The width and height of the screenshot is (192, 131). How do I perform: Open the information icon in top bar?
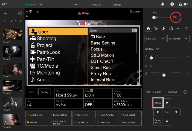(172, 4)
